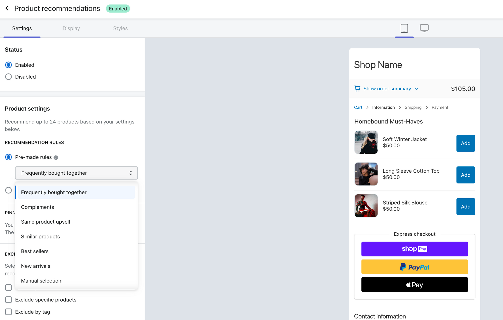
Task: Click the Striped Silk Blouse product thumbnail
Action: 366,206
